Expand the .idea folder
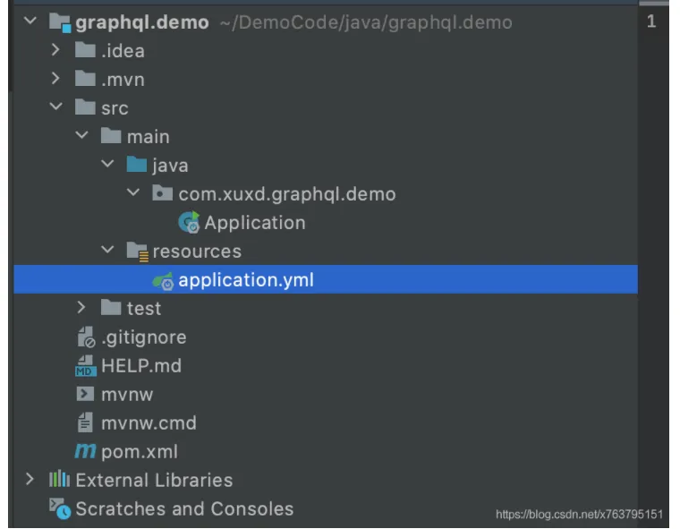This screenshot has height=529, width=680. (56, 51)
